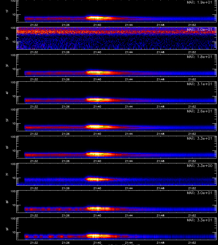The width and height of the screenshot is (218, 245).
Task: Click the 21:40 tick label under panel 4F
Action: tap(97, 106)
